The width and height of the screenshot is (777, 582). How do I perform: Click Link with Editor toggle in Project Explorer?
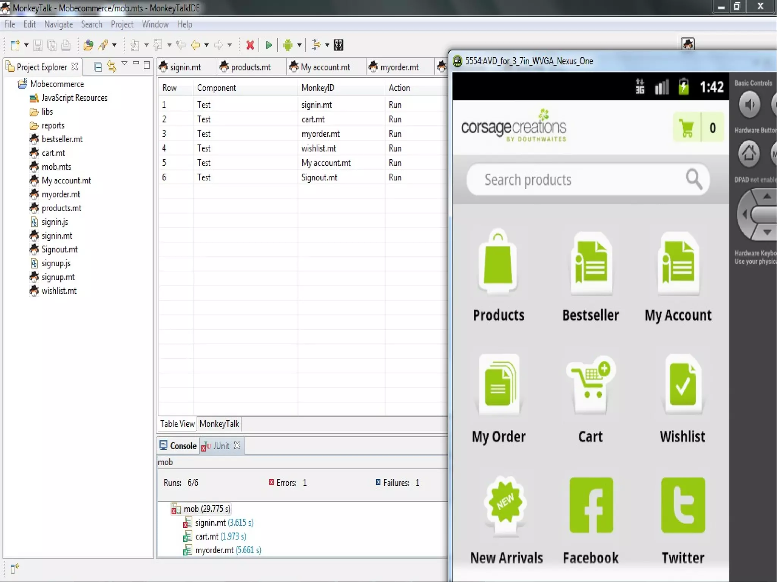(x=111, y=67)
